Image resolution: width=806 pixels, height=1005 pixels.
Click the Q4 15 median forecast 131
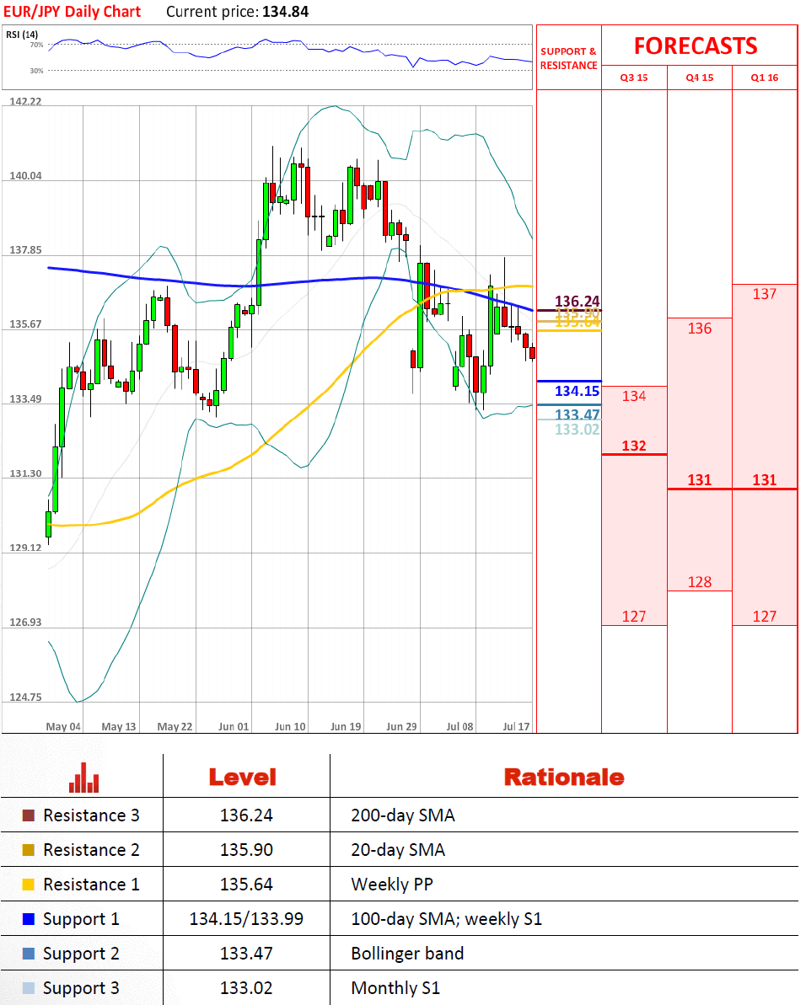(700, 480)
